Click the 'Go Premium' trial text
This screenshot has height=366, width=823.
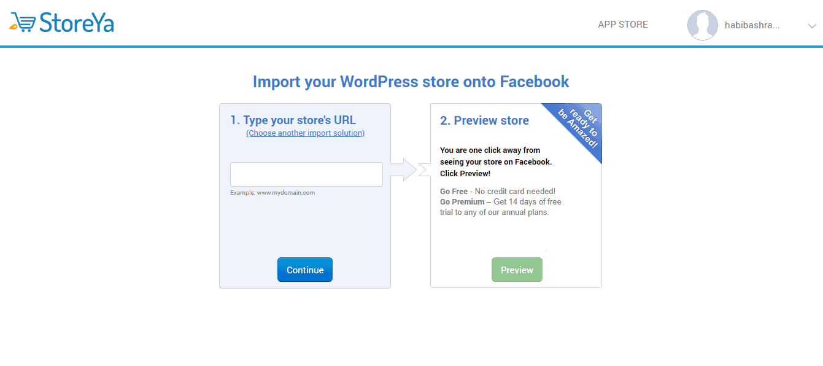coord(501,207)
